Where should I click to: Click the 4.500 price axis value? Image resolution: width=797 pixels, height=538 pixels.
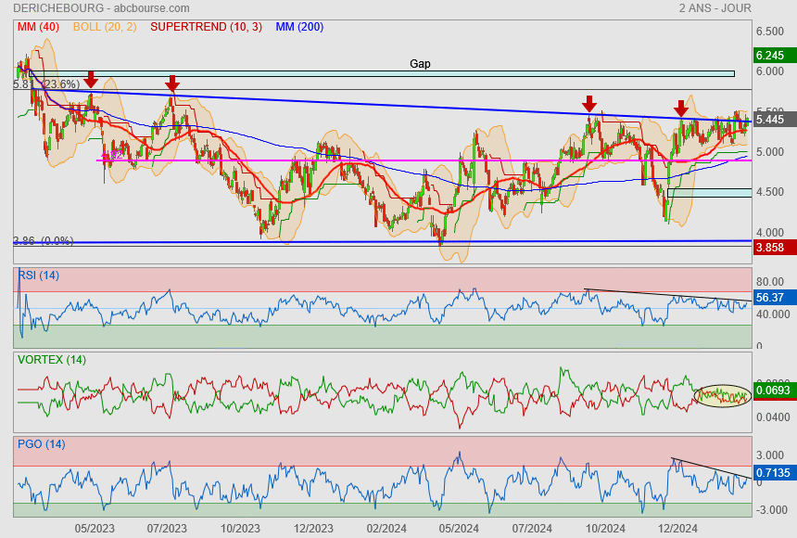[x=769, y=192]
